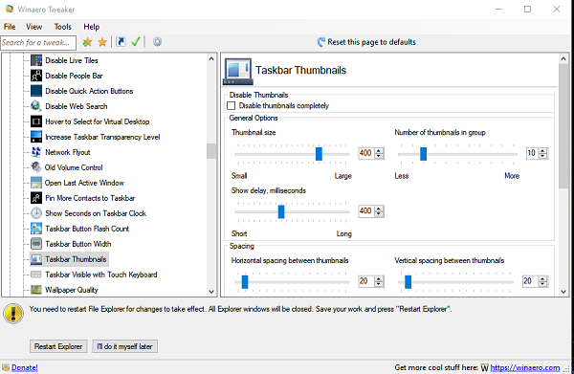Click right panel scrollbar up arrow
The image size is (574, 374).
563,58
